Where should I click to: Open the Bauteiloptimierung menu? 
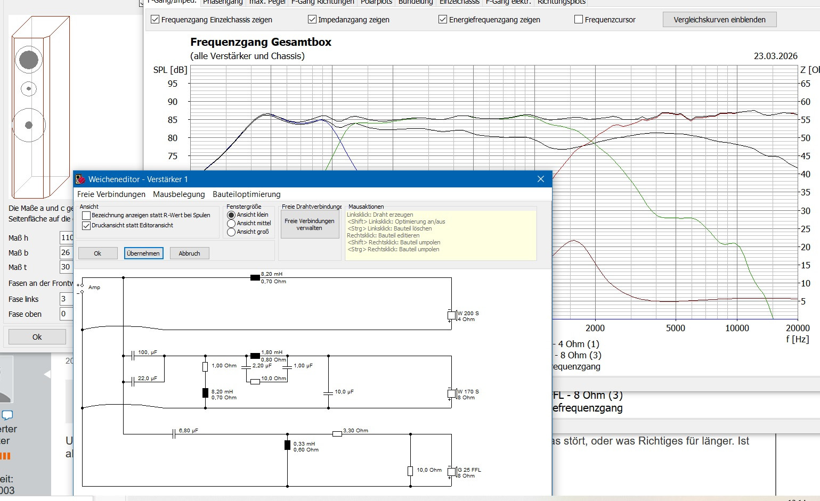[246, 194]
